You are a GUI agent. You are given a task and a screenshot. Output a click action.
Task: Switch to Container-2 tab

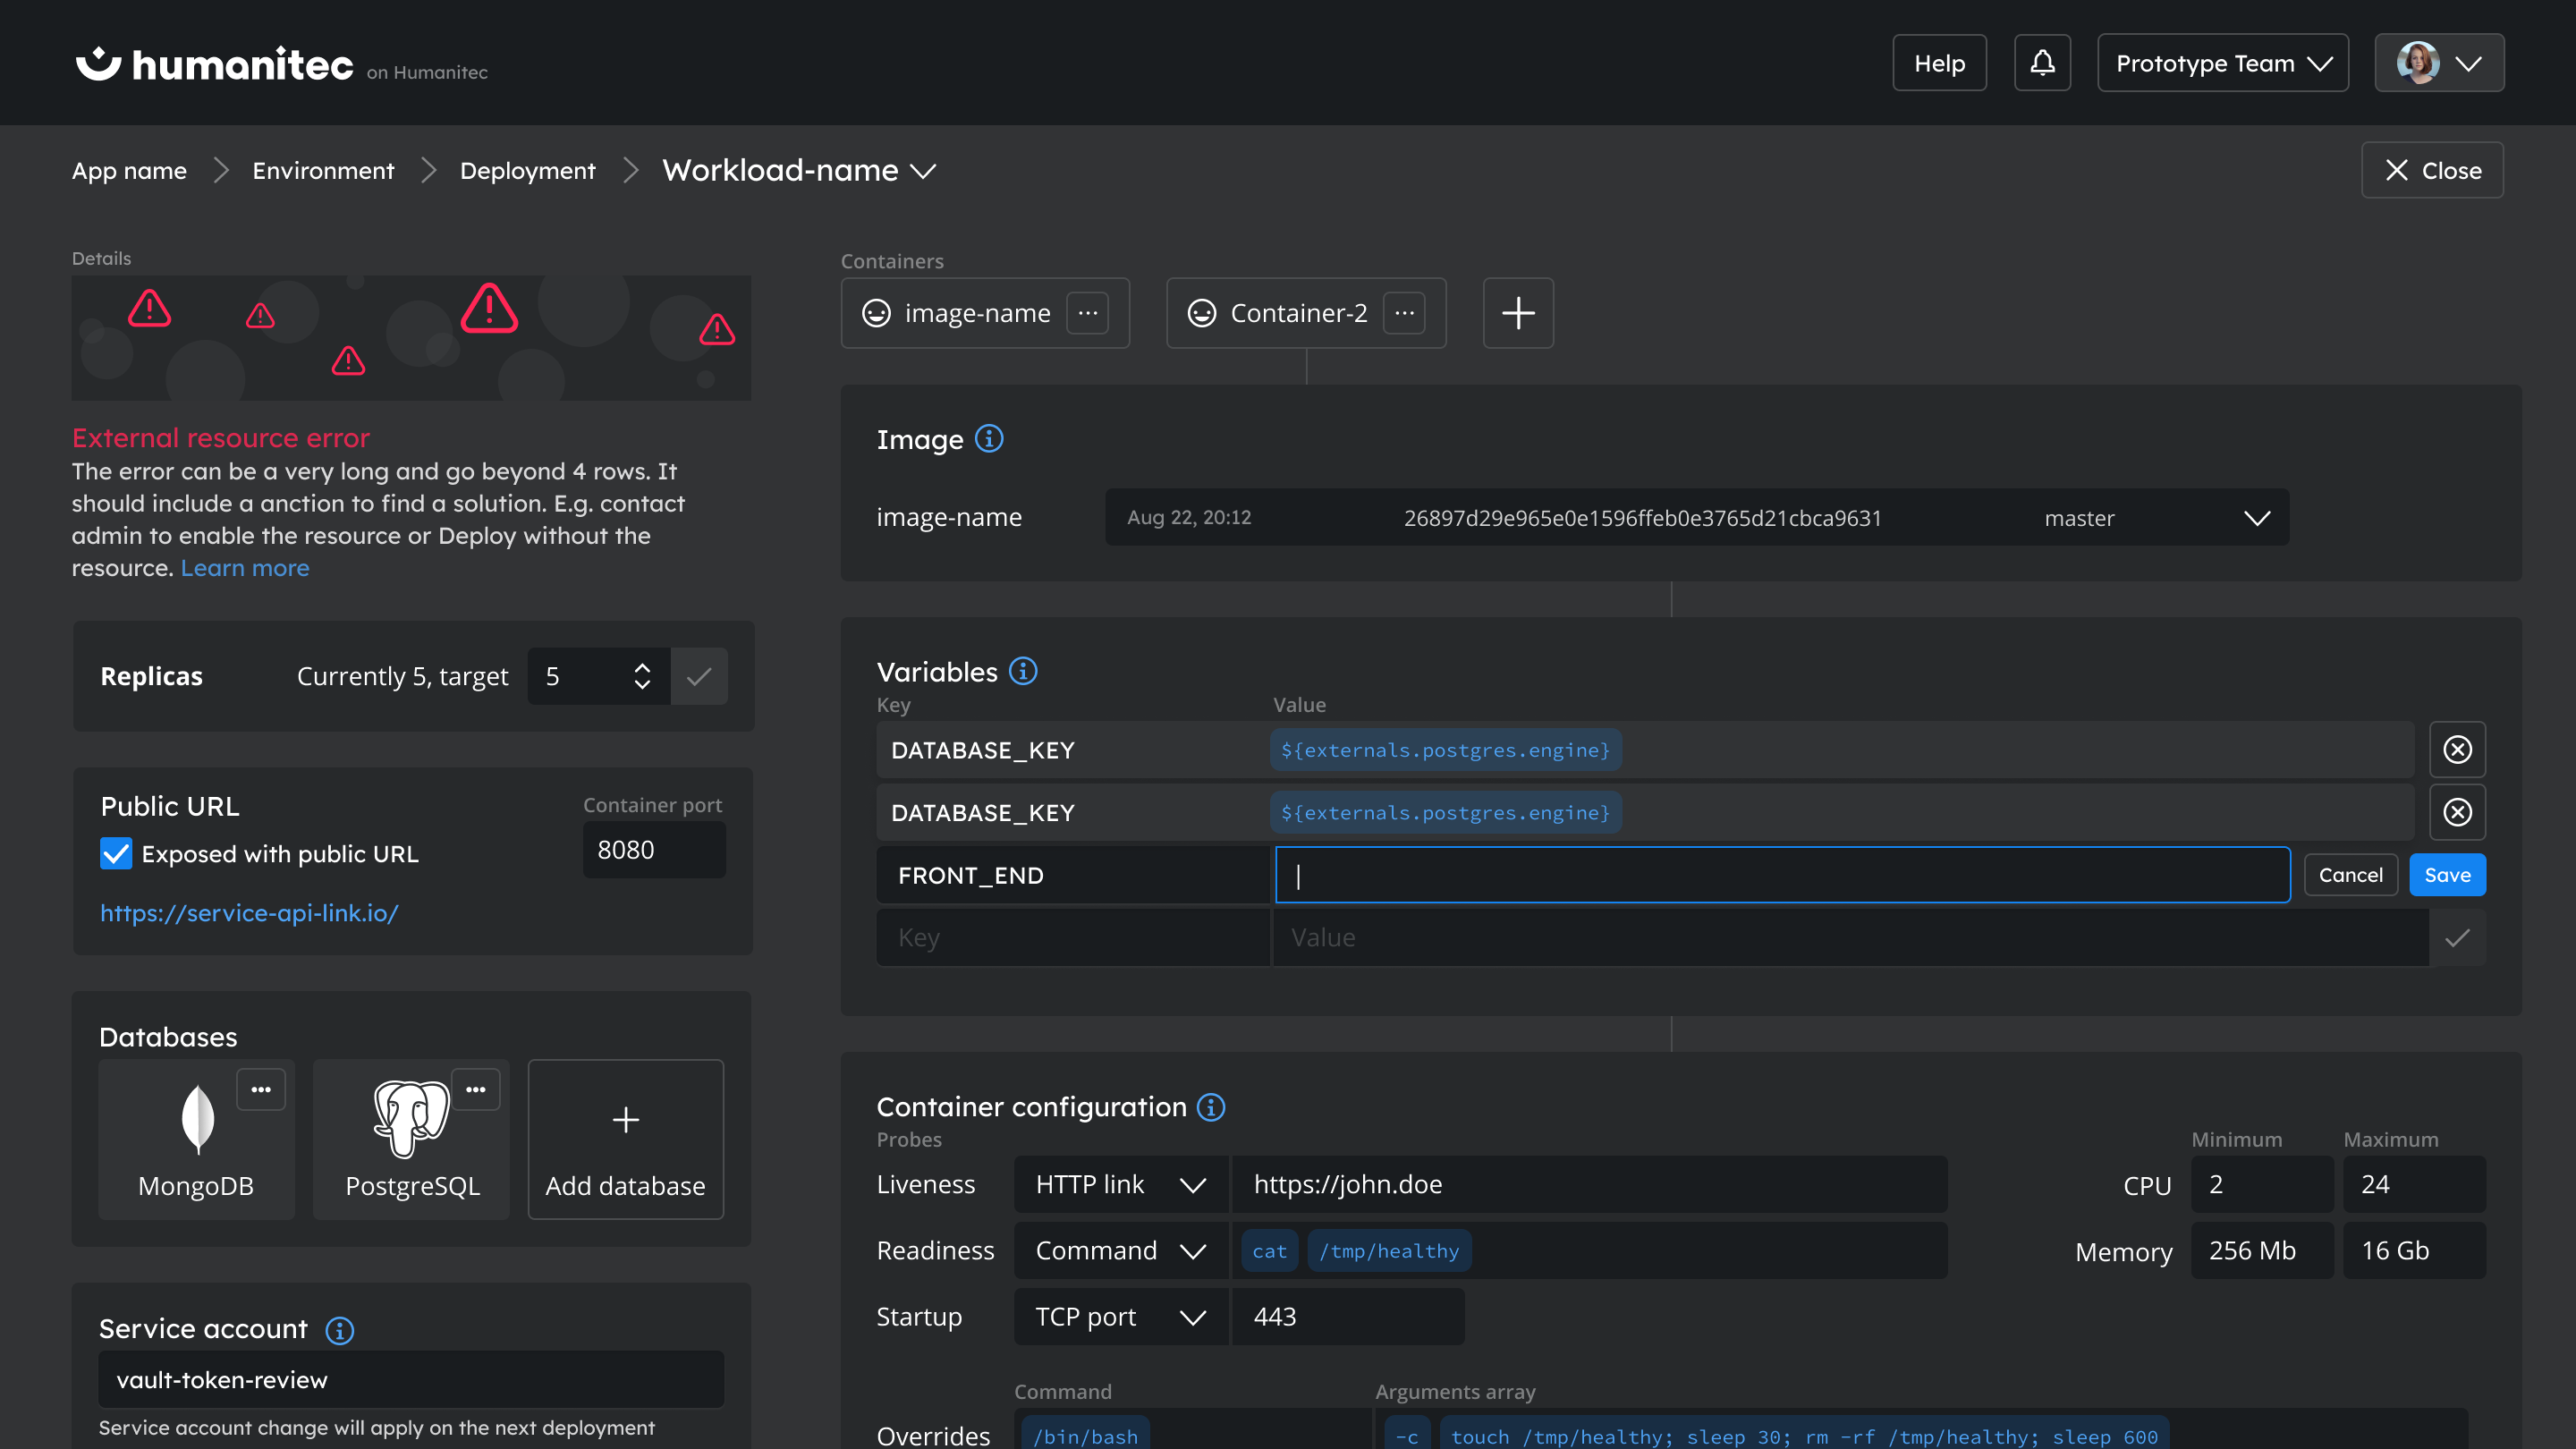(1297, 313)
